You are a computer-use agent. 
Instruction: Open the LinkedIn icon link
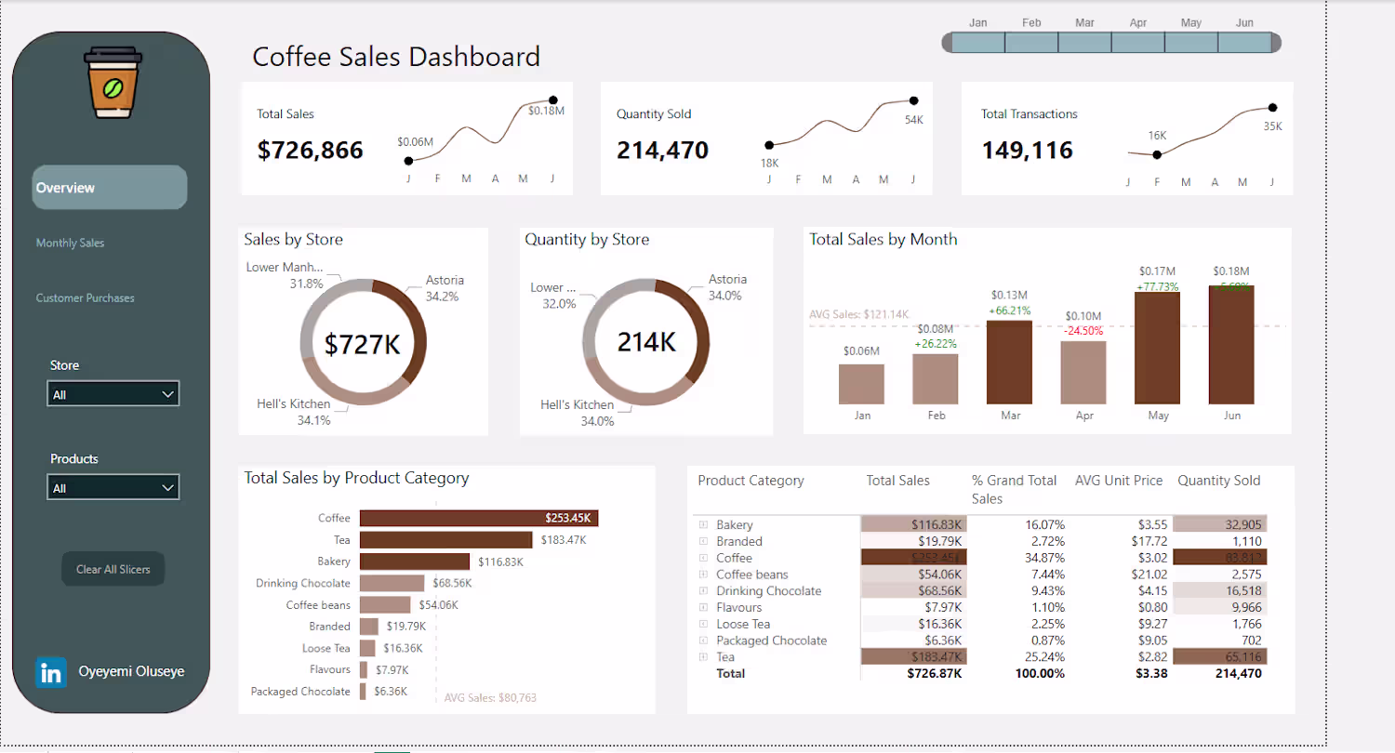[x=51, y=672]
